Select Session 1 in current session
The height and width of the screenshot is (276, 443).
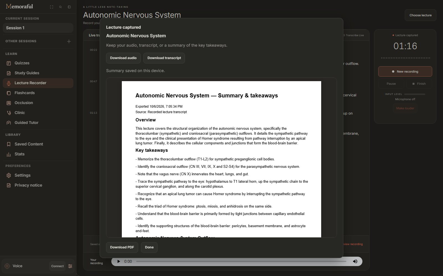click(38, 28)
